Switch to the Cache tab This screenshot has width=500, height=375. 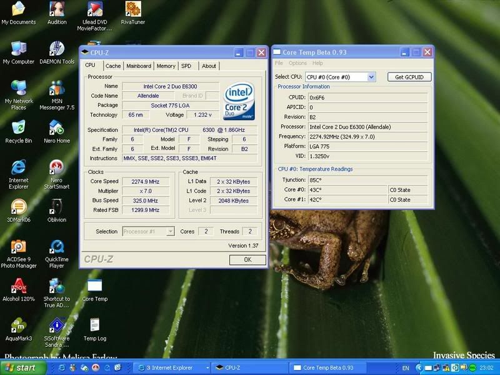pyautogui.click(x=113, y=66)
